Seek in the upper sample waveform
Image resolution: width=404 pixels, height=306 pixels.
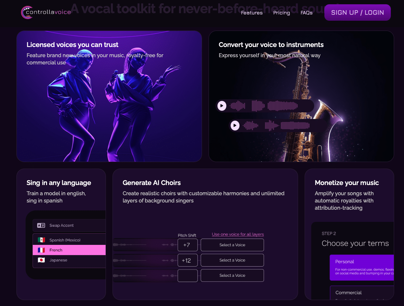point(264,106)
